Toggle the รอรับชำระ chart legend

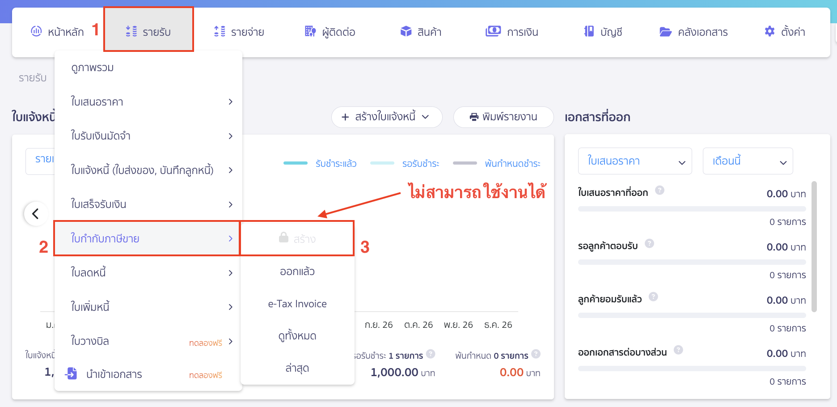(x=421, y=163)
